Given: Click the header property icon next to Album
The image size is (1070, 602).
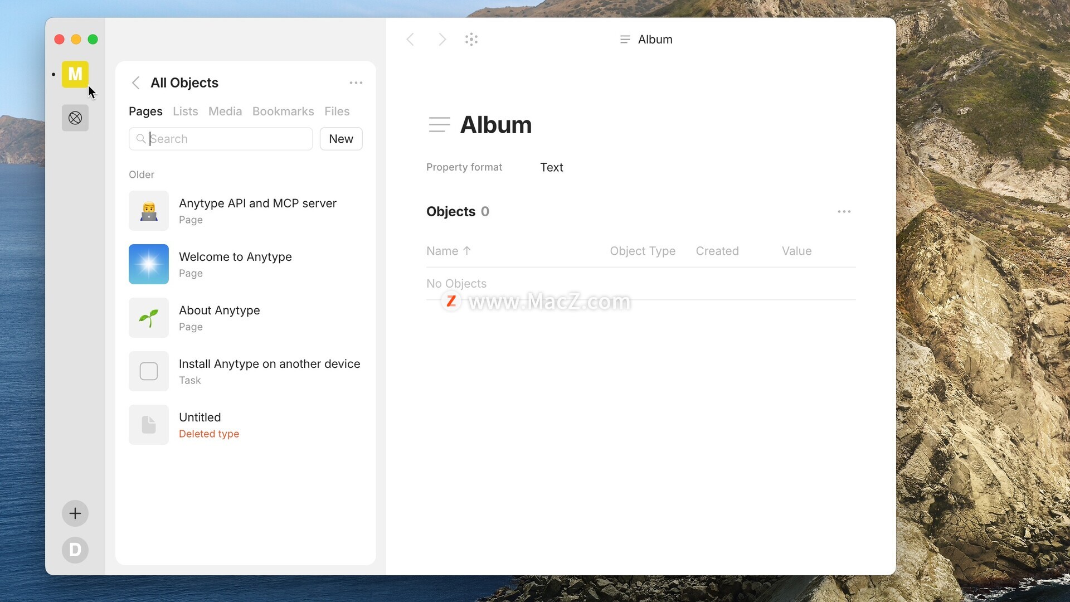Looking at the screenshot, I should 625,40.
